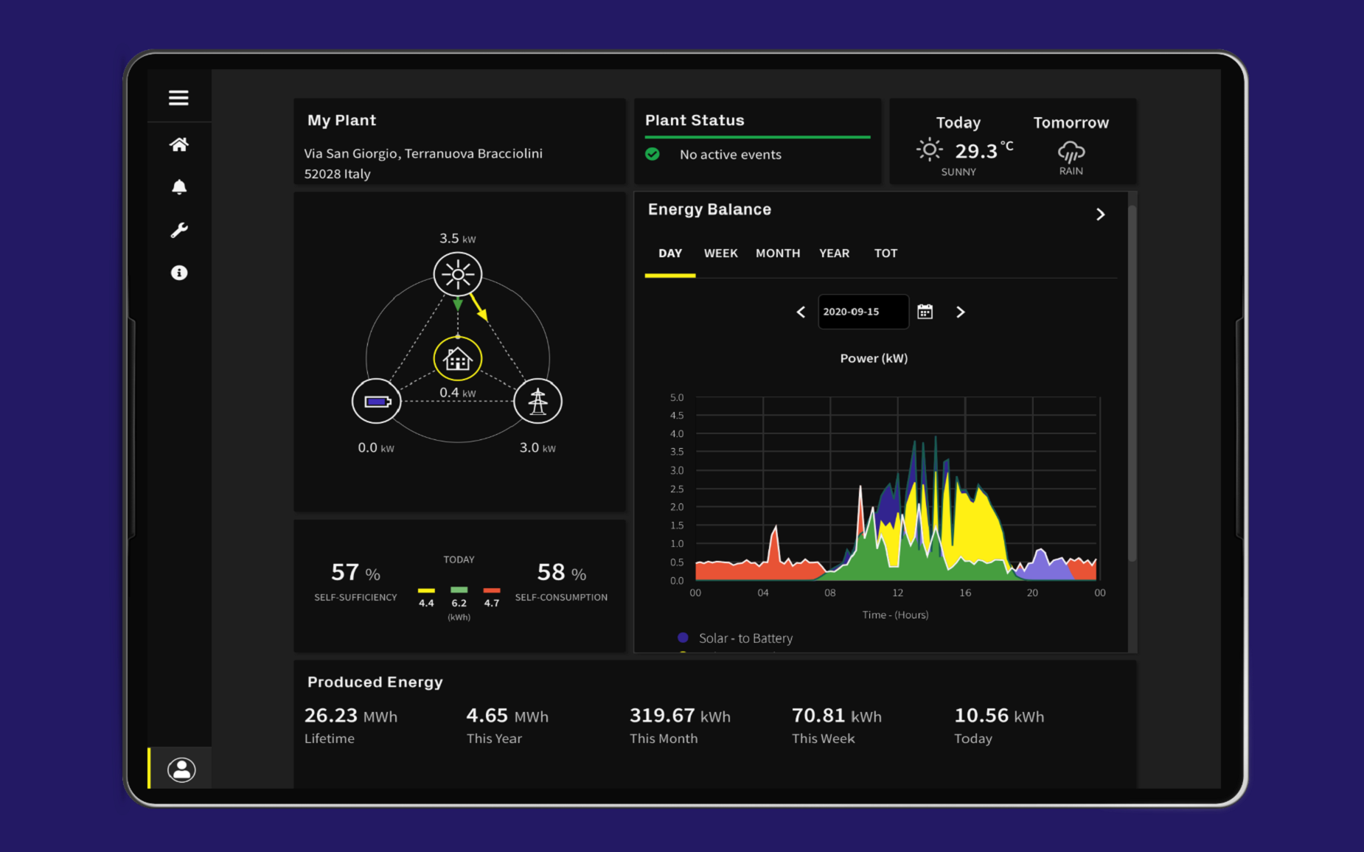Screen dimensions: 1364x852
Task: Go to next day arrow
Action: 960,312
